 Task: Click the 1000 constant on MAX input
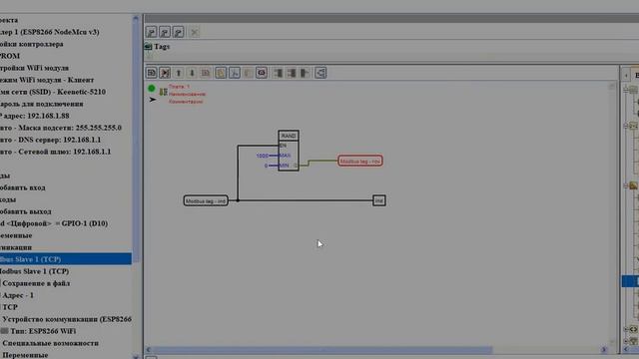(x=262, y=156)
